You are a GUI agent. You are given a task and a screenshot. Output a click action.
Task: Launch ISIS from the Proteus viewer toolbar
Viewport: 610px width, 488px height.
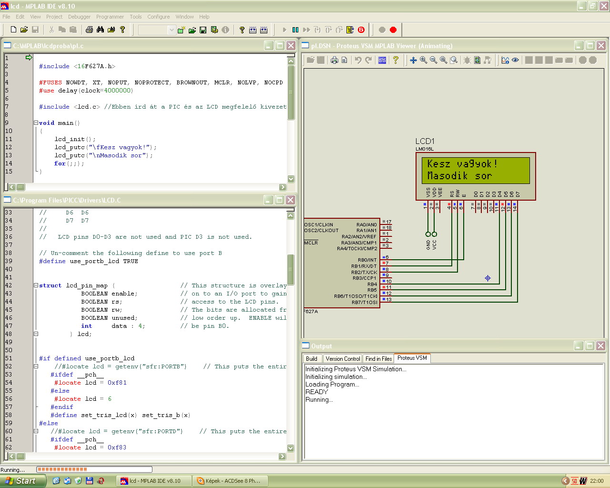[x=382, y=60]
